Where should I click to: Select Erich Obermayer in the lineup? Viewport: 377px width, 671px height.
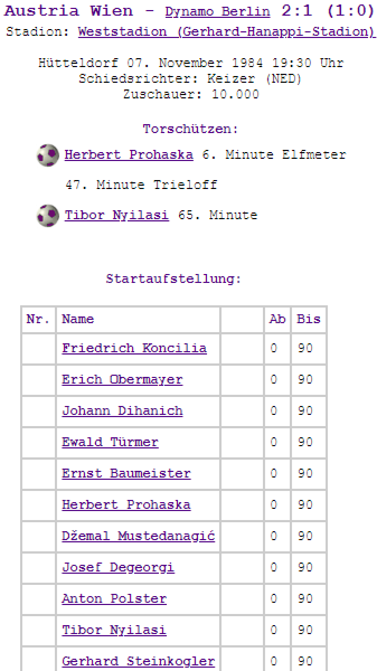click(x=122, y=380)
